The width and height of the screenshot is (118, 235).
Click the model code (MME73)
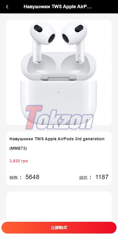point(18,149)
